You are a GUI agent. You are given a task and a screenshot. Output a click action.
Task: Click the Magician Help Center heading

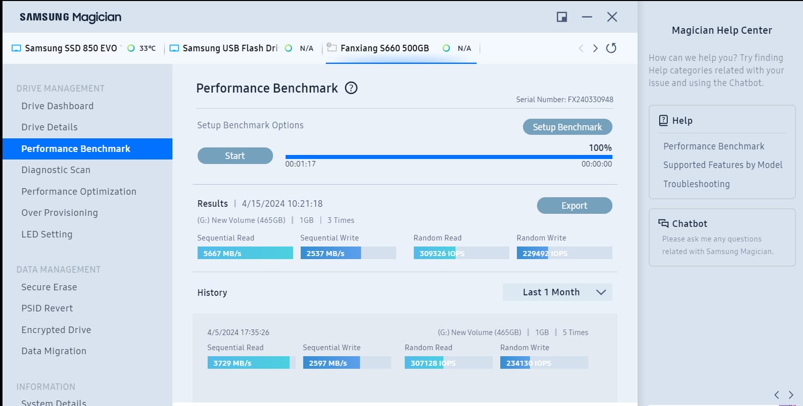pos(722,30)
